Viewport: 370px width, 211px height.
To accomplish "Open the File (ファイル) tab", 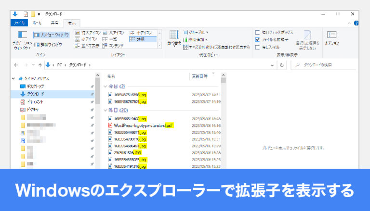I will point(19,23).
